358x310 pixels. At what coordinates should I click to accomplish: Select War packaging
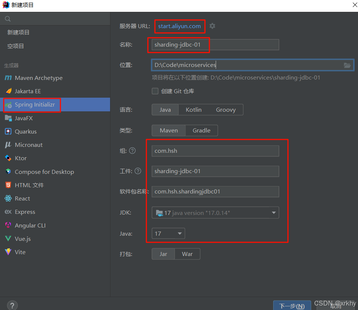coord(187,254)
